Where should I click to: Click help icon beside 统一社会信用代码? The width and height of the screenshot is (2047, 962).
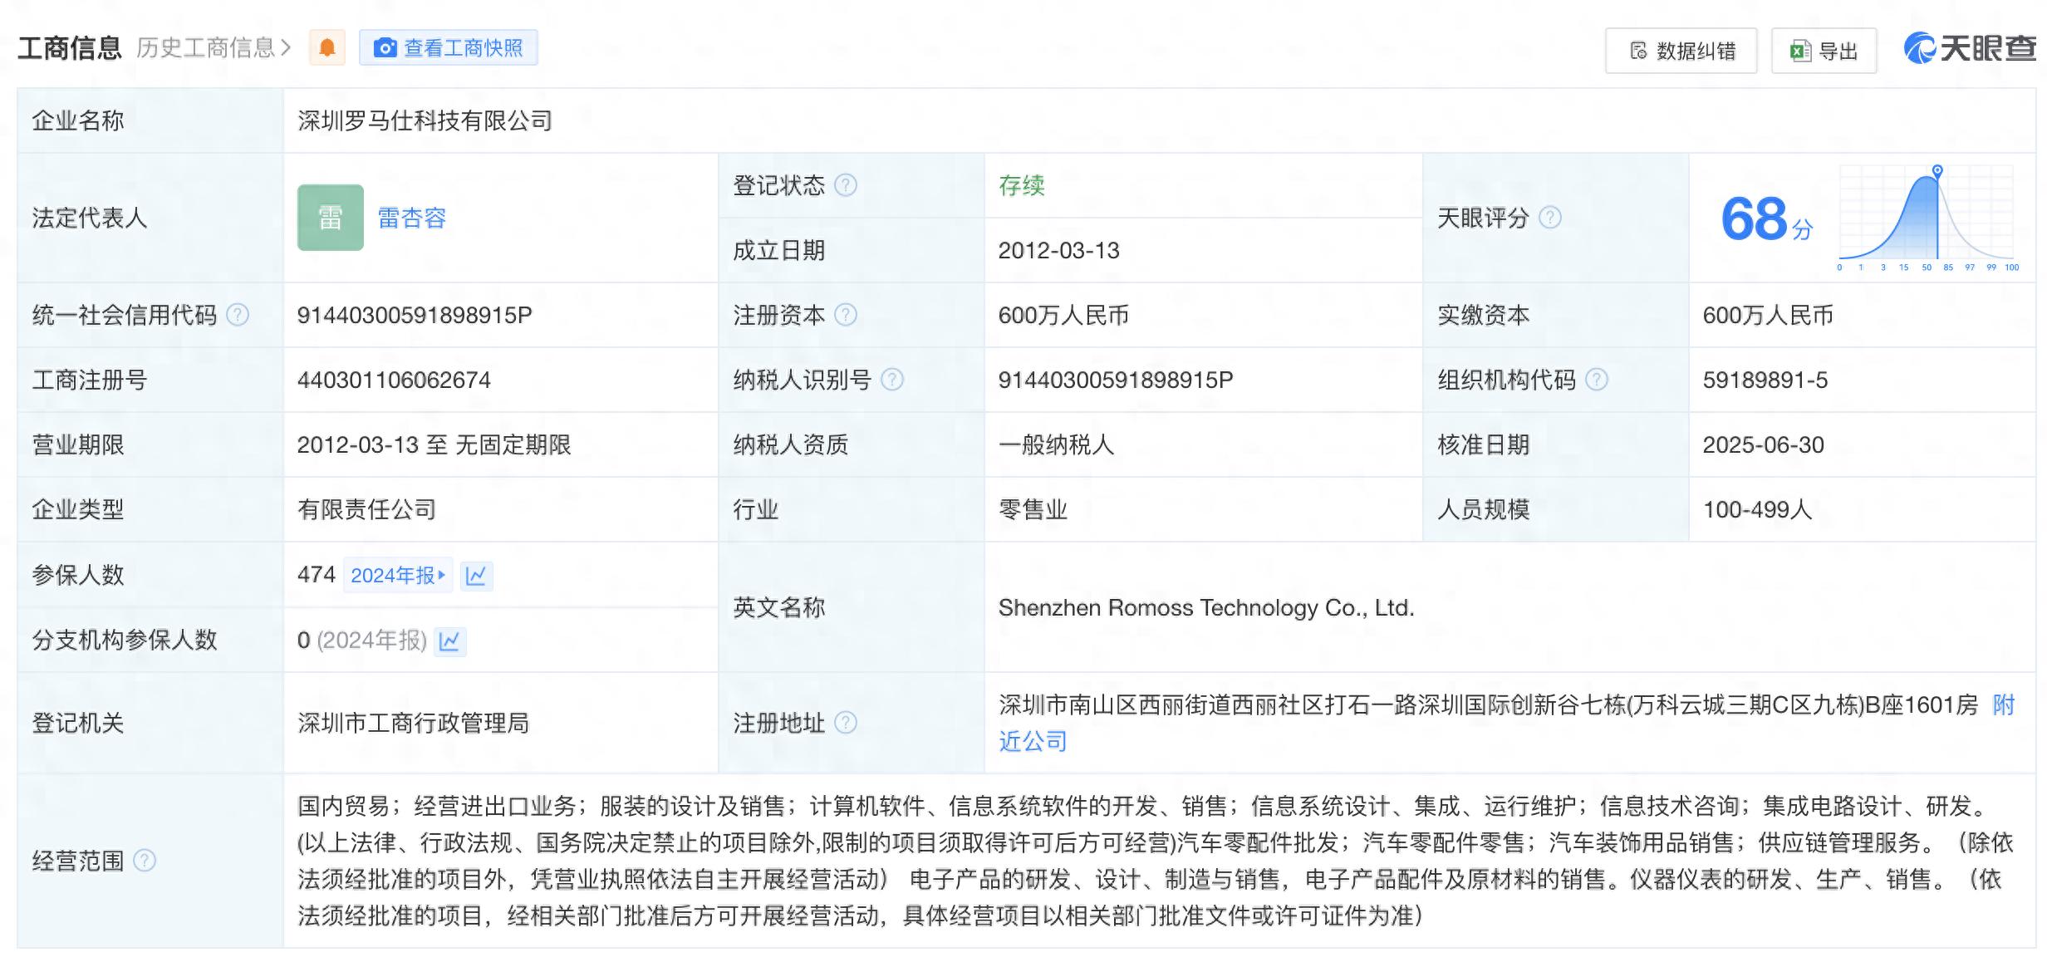(238, 315)
